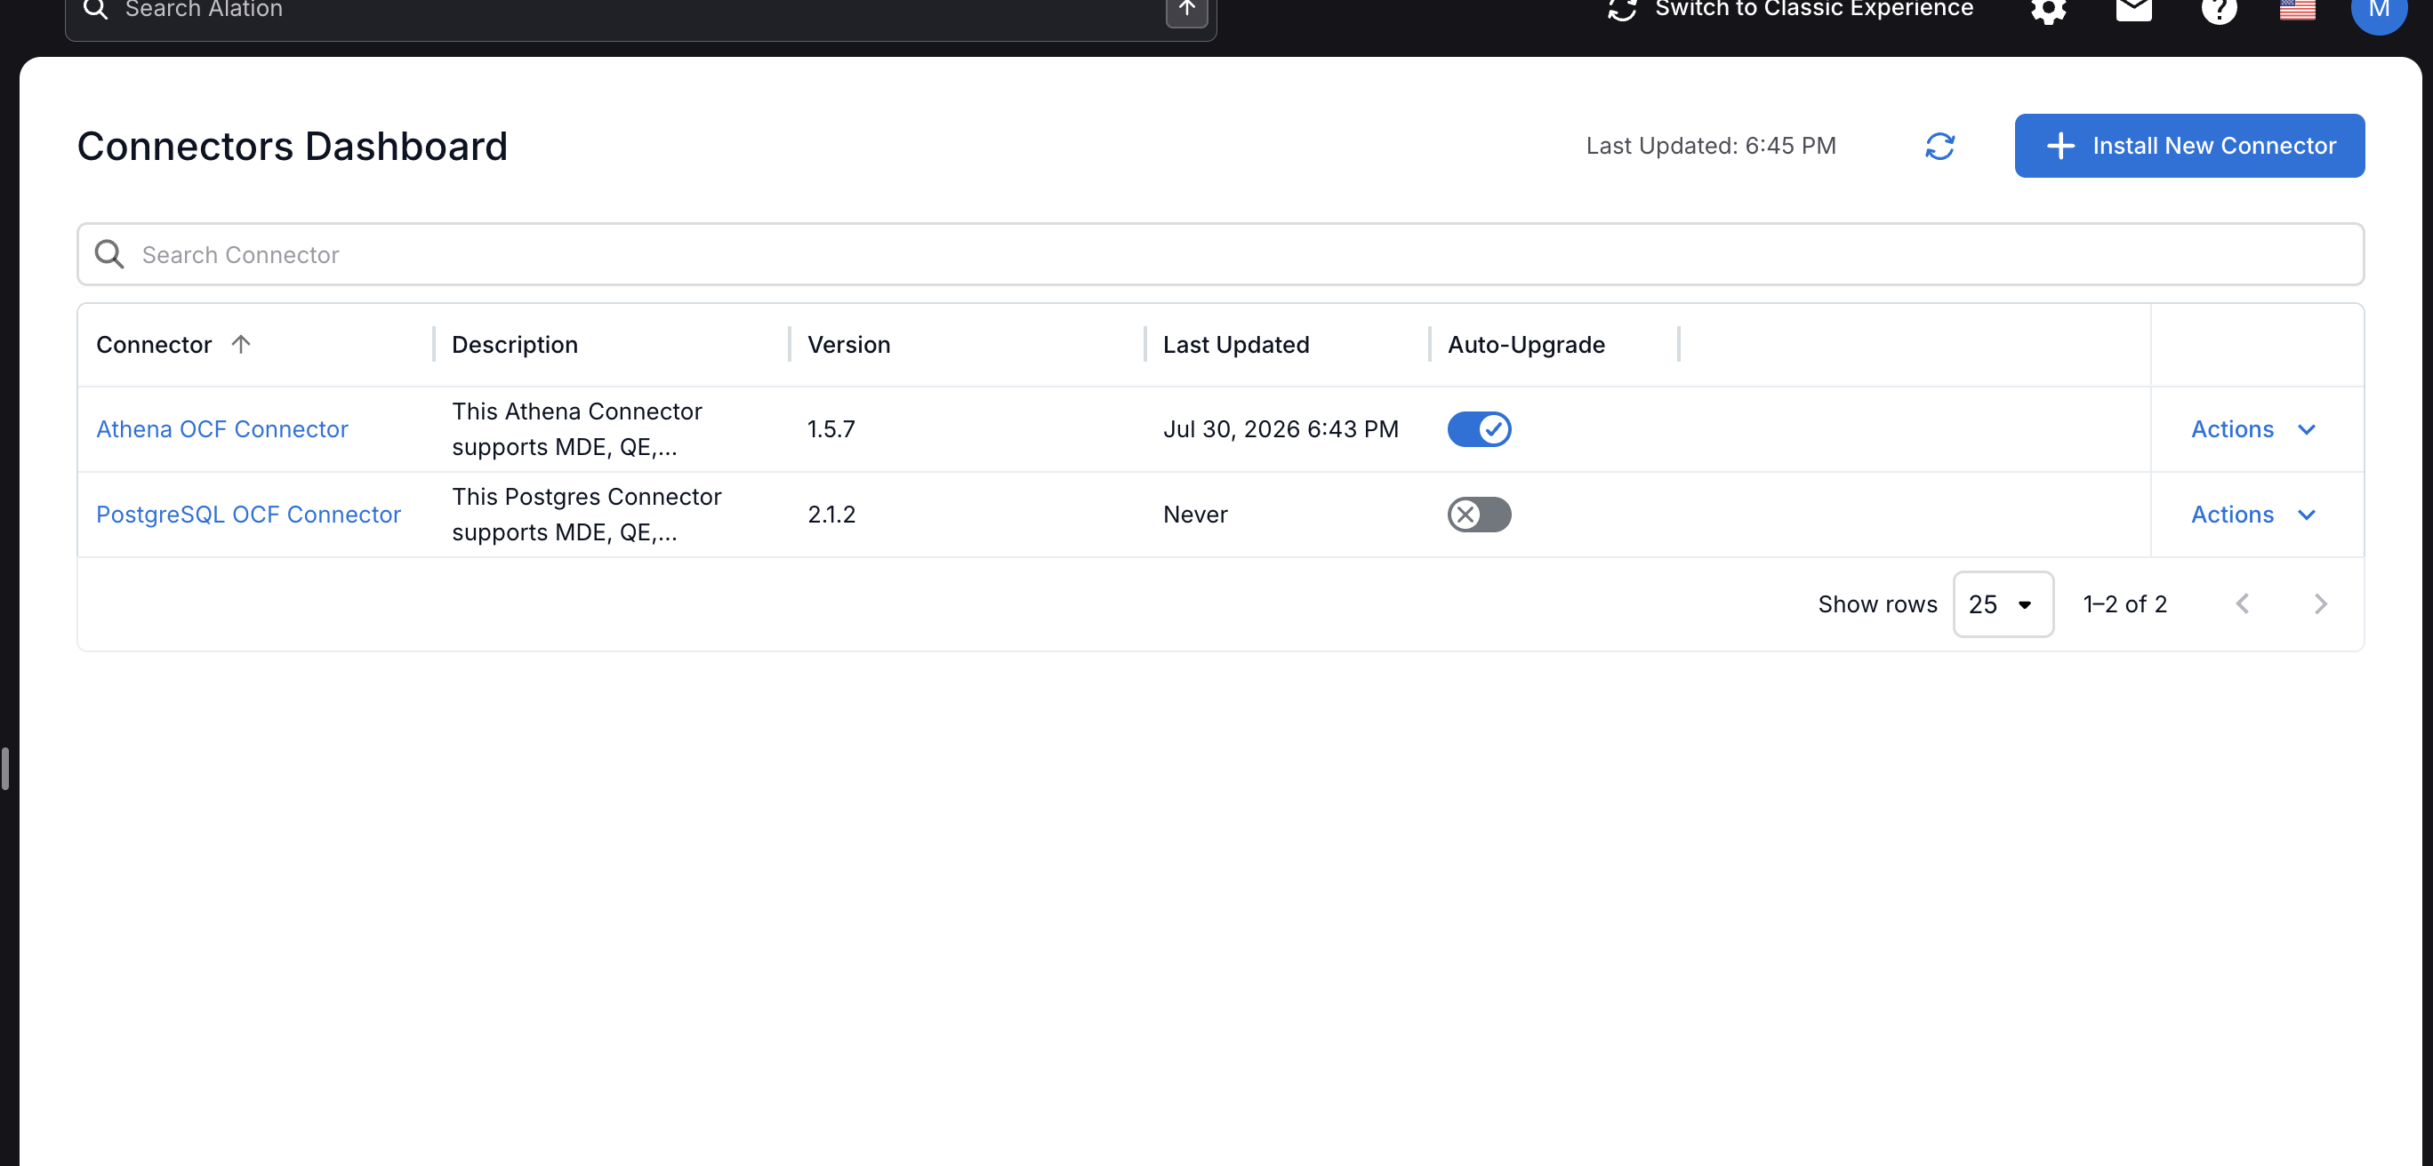
Task: Click the Jul 30, 2026 6:43 PM cell
Action: pos(1281,429)
